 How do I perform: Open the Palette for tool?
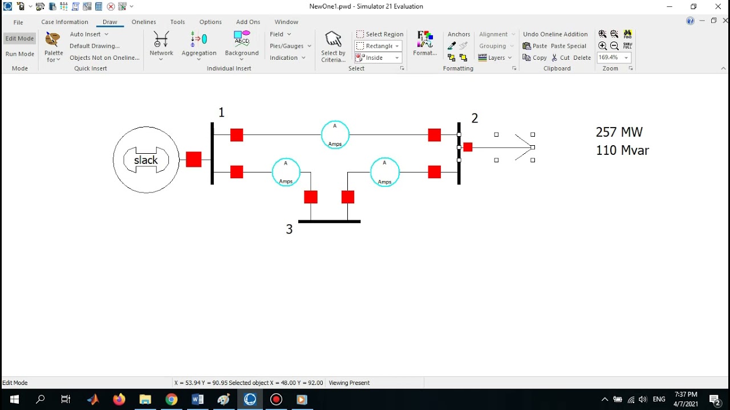(x=54, y=47)
